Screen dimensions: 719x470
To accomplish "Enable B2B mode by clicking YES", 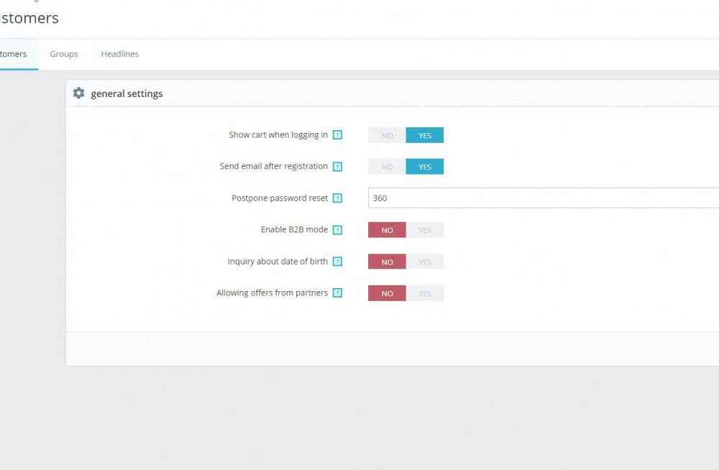I will (425, 230).
